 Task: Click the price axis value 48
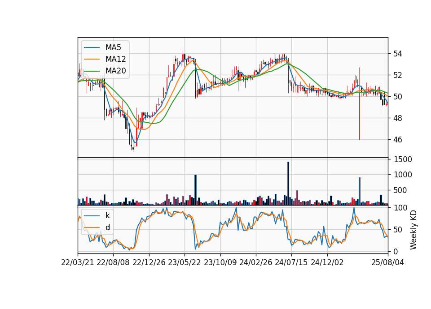[397, 118]
